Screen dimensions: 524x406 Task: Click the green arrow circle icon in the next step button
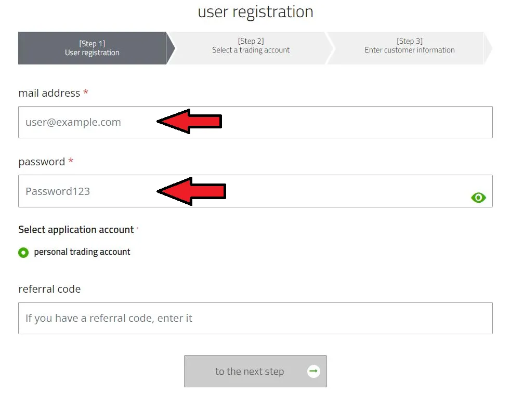click(x=313, y=371)
